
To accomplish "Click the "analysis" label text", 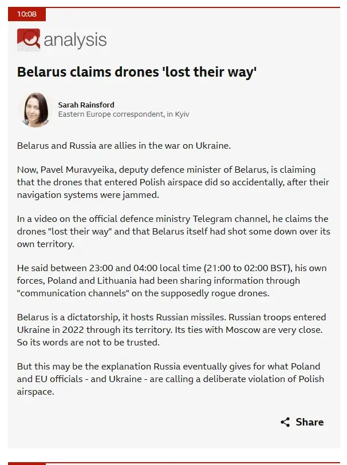I will pyautogui.click(x=75, y=40).
